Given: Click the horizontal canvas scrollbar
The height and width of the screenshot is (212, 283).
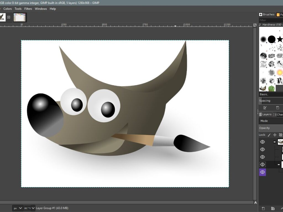Looking at the screenshot, I should pyautogui.click(x=126, y=202).
